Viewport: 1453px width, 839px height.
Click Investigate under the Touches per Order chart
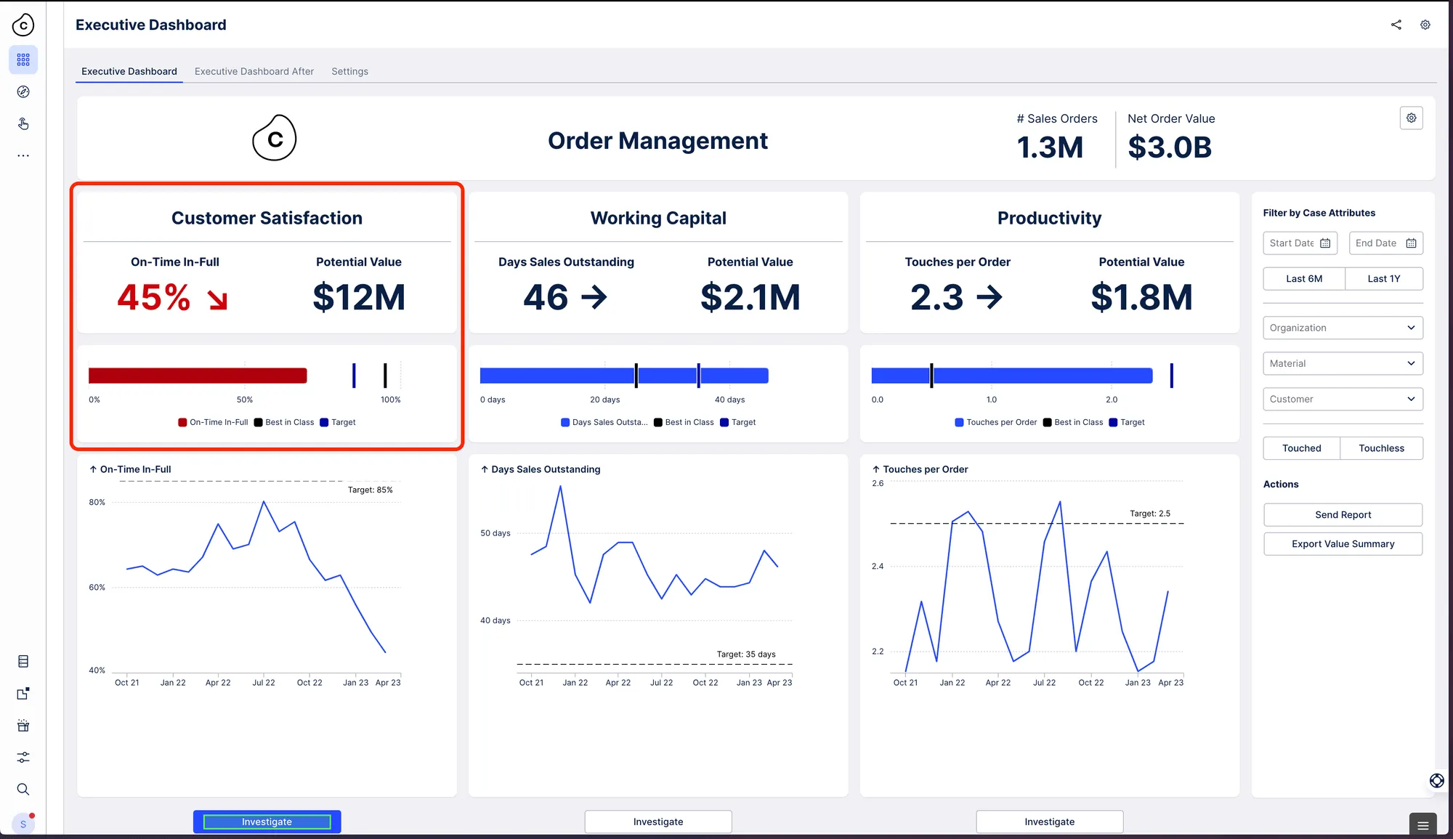[1050, 822]
